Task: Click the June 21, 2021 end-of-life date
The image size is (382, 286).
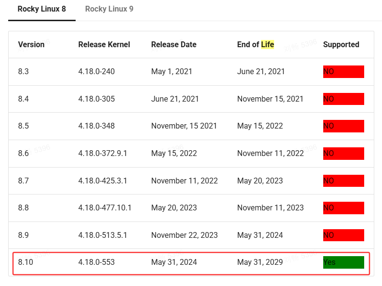Action: [x=261, y=71]
